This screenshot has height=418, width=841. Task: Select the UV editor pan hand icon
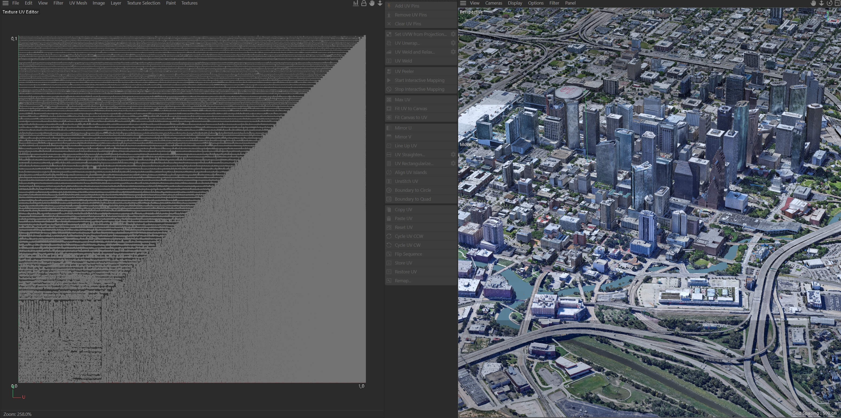point(372,3)
